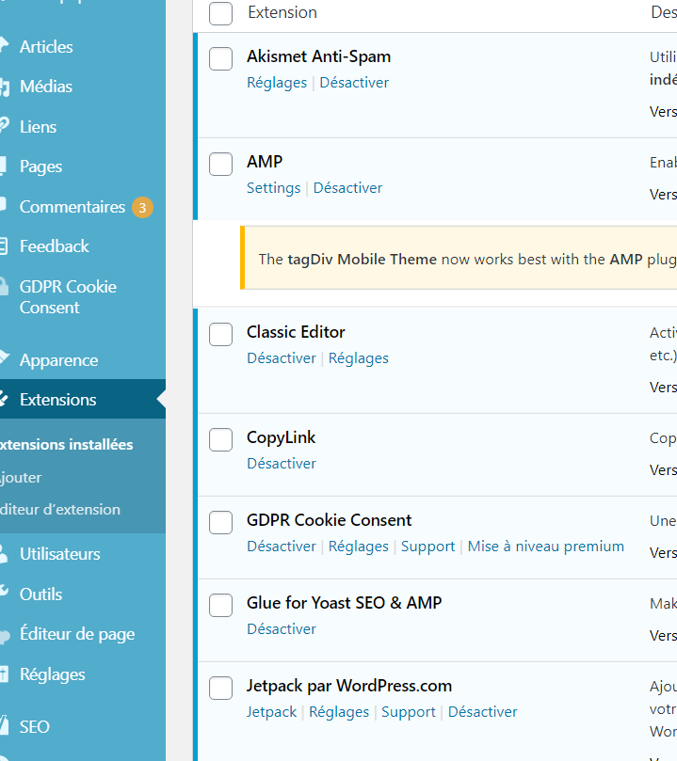Open the Feedback menu
The width and height of the screenshot is (677, 761).
[55, 246]
